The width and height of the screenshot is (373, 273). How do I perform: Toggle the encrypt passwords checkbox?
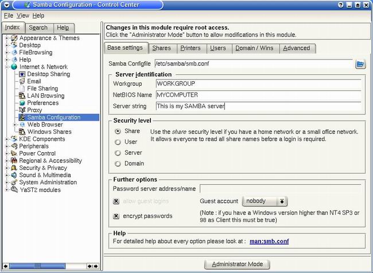[116, 216]
